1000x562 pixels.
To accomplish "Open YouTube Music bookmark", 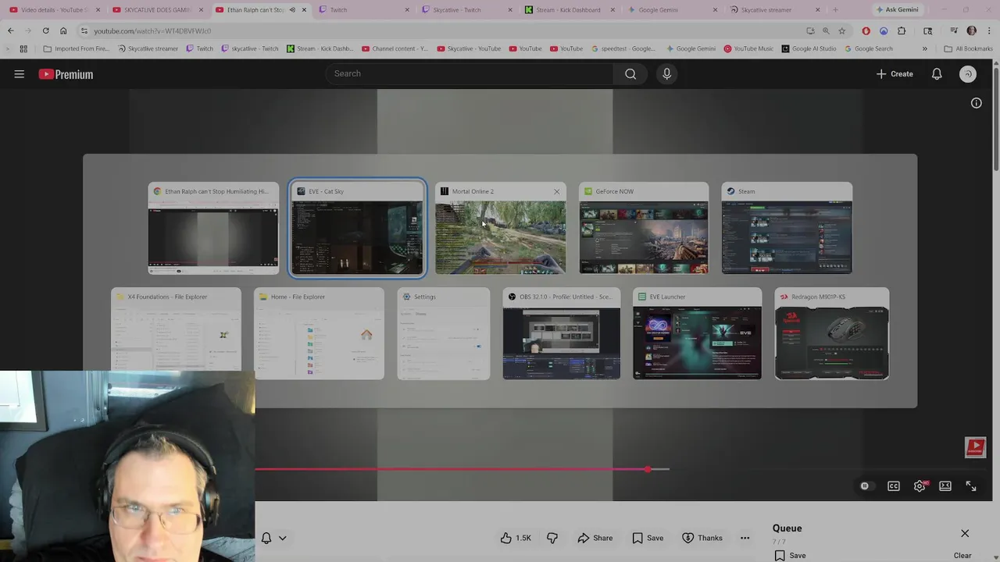I will pos(748,48).
